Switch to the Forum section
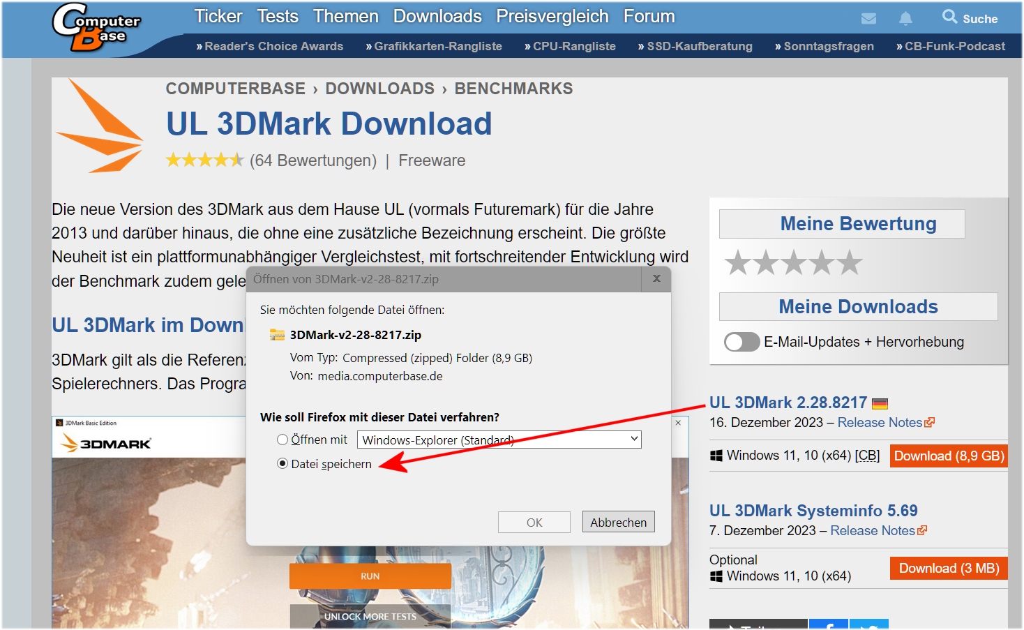Screen dimensions: 1024x630 point(649,16)
